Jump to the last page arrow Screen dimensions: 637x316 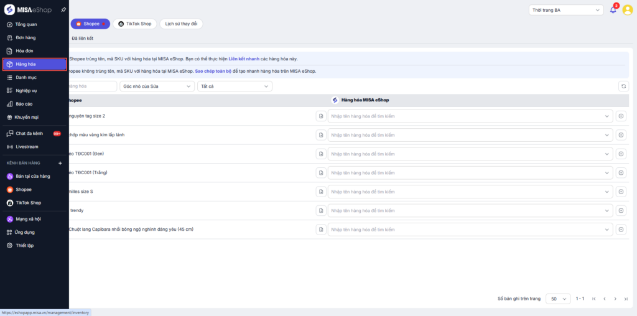[x=625, y=299]
